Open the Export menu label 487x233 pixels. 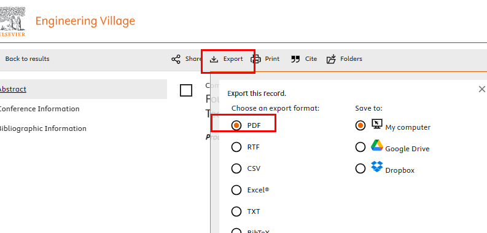coord(233,59)
